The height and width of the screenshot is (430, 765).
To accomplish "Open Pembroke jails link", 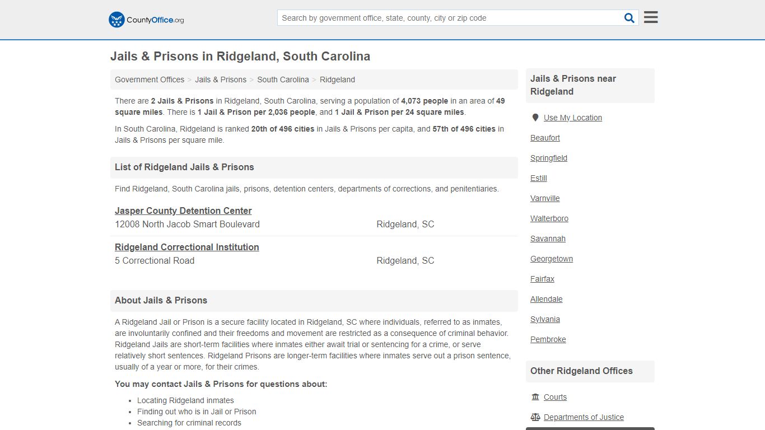I will [548, 339].
